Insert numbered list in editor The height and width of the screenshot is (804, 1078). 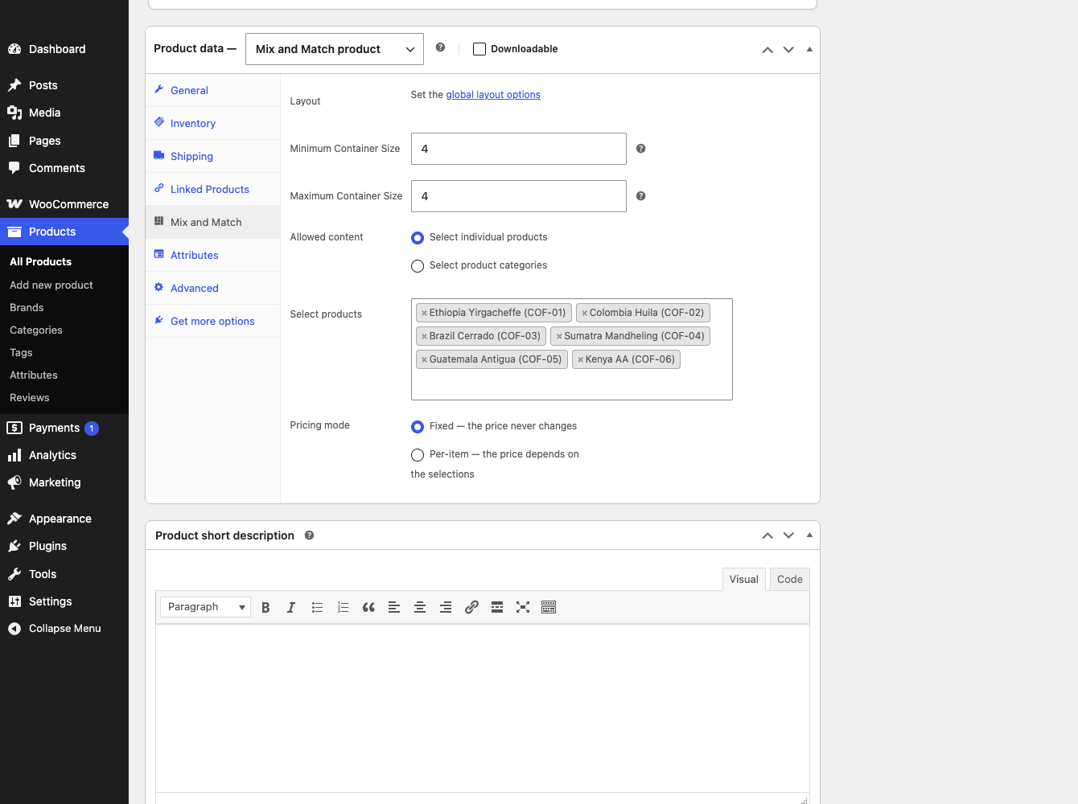click(x=343, y=607)
